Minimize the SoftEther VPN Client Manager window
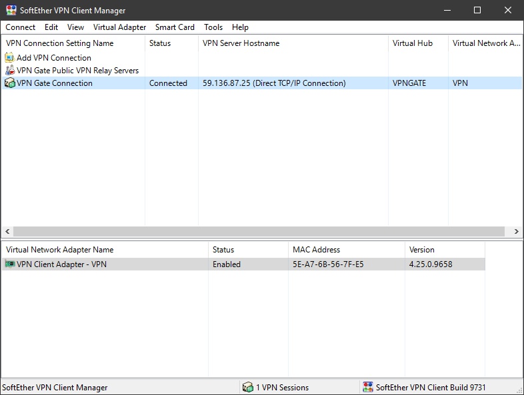 447,10
